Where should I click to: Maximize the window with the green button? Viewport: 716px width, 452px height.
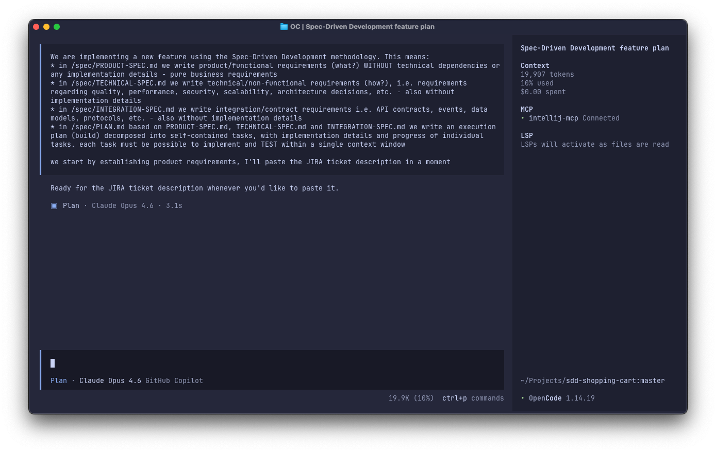coord(57,27)
